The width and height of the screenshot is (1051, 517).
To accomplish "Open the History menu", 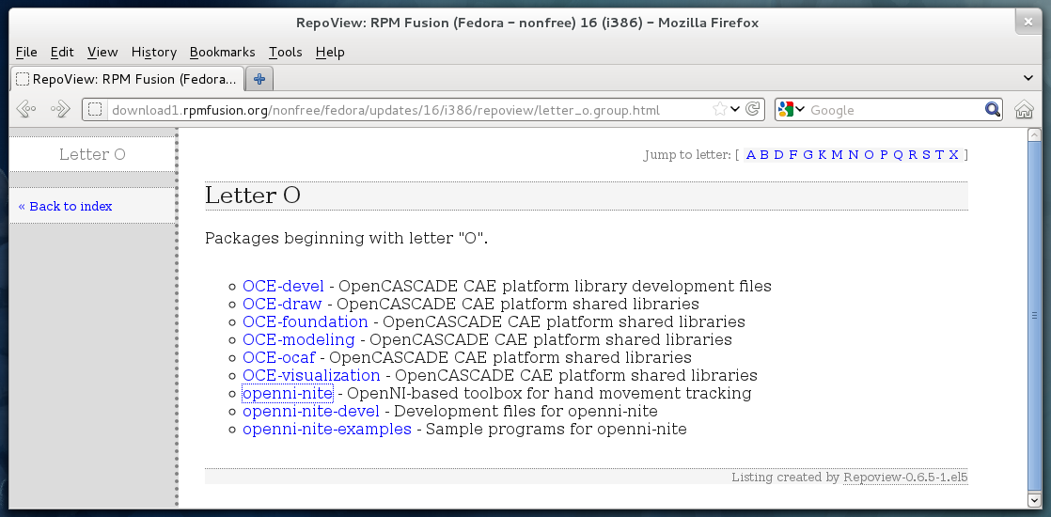I will (x=153, y=52).
